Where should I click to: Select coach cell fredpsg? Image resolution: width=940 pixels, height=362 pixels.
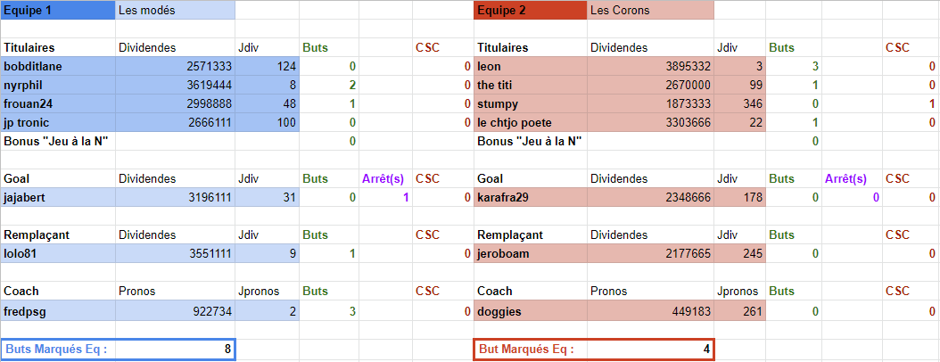[x=58, y=311]
